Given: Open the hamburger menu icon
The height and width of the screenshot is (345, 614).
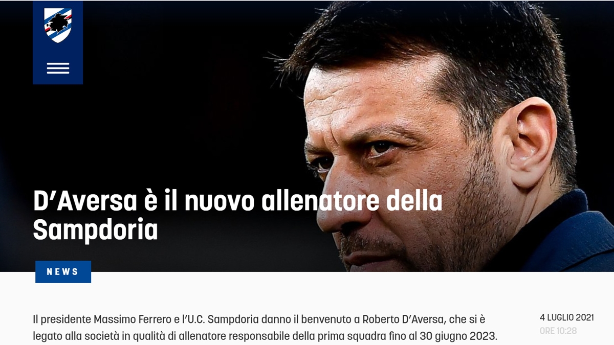Looking at the screenshot, I should [58, 68].
